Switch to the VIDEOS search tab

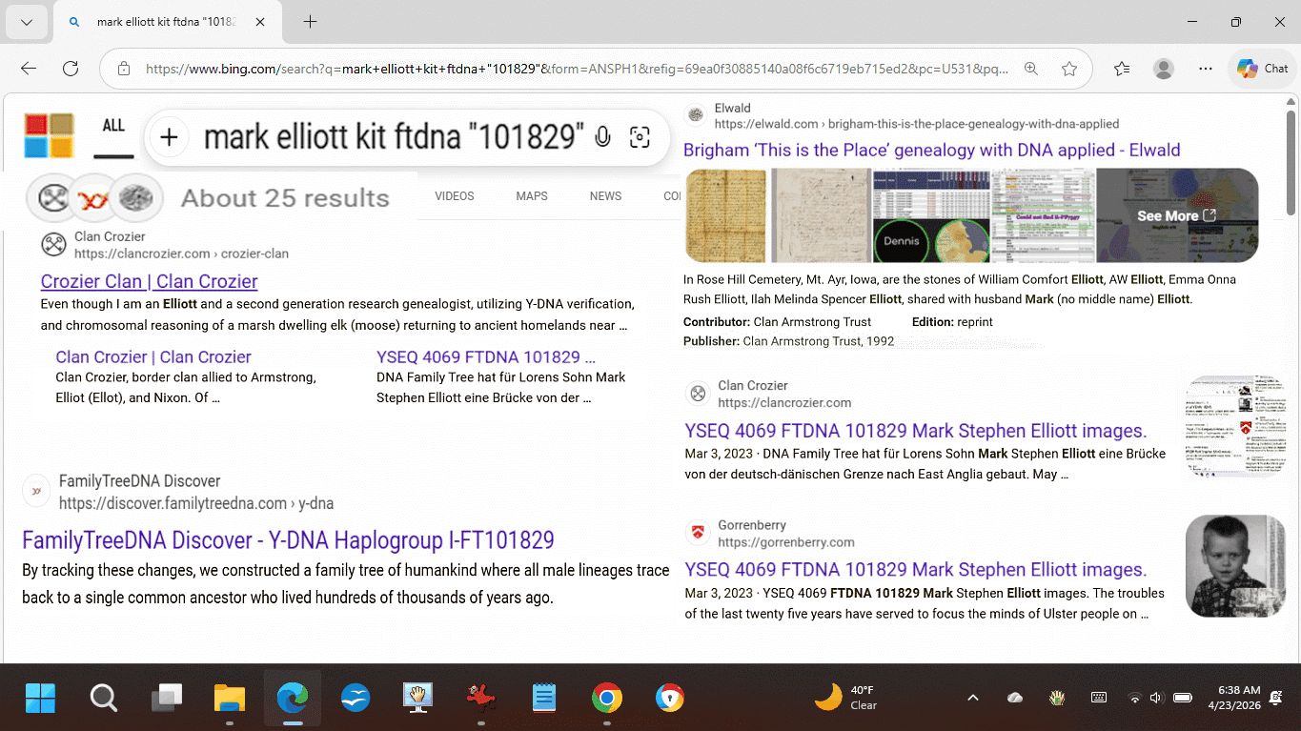tap(454, 196)
